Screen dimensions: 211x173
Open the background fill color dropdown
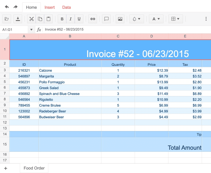(137, 19)
